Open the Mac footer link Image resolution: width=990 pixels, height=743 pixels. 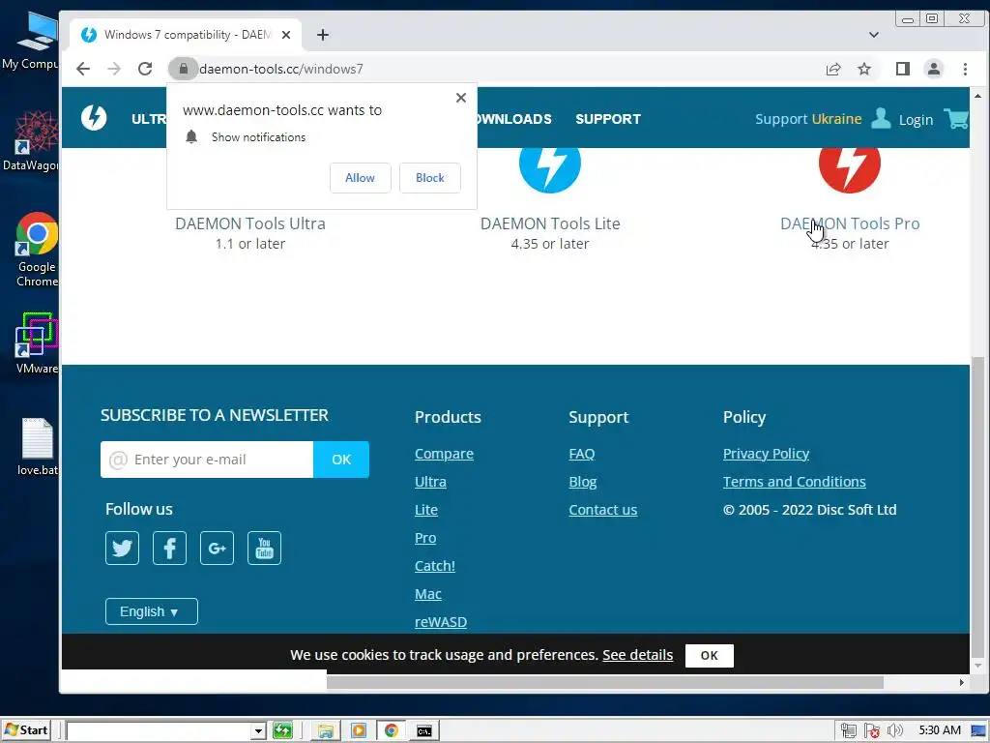coord(428,594)
